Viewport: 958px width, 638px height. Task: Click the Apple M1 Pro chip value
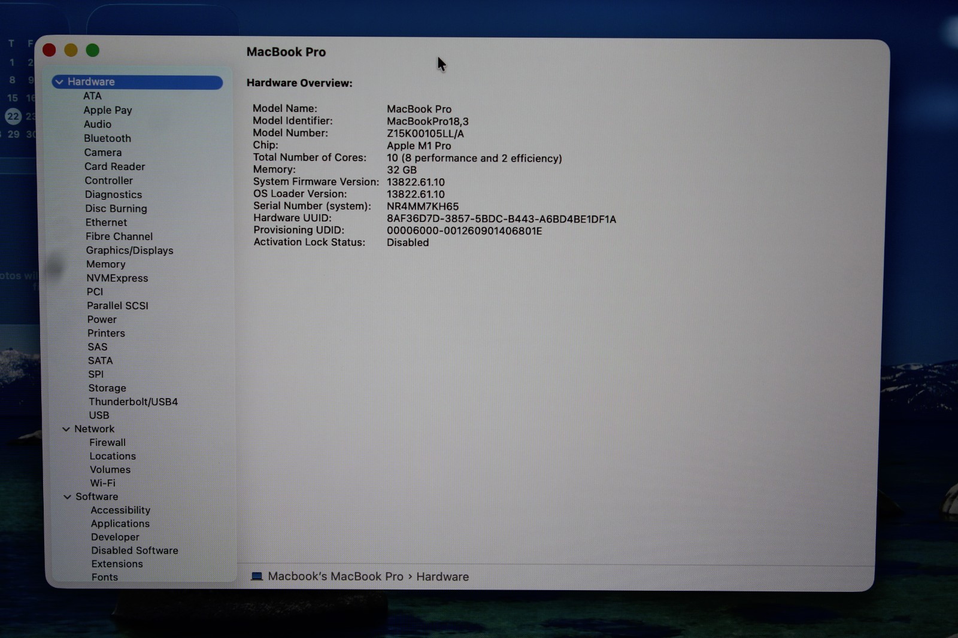pos(419,145)
